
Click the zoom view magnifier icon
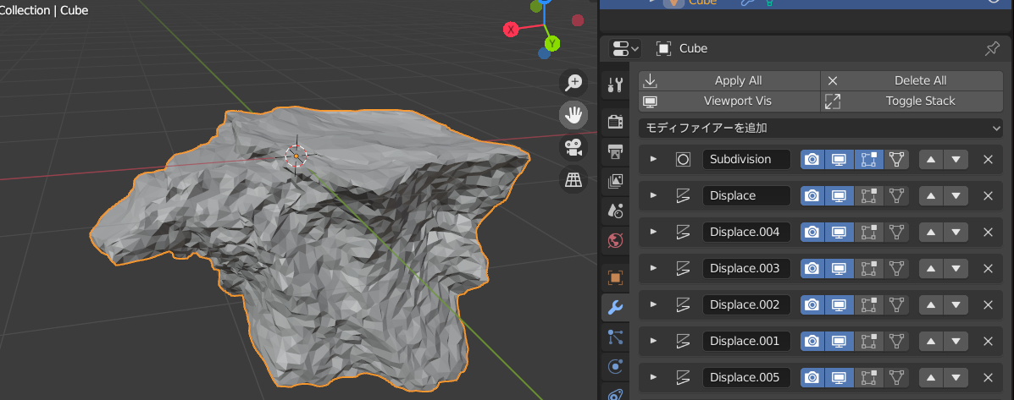(573, 83)
